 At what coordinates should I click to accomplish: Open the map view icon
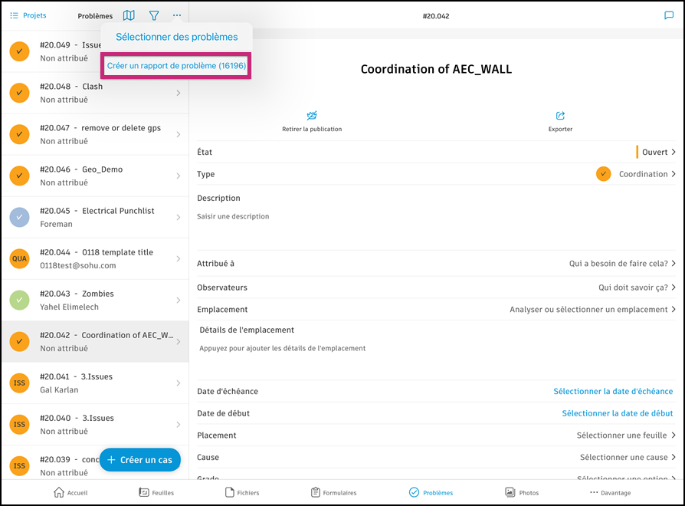[129, 15]
